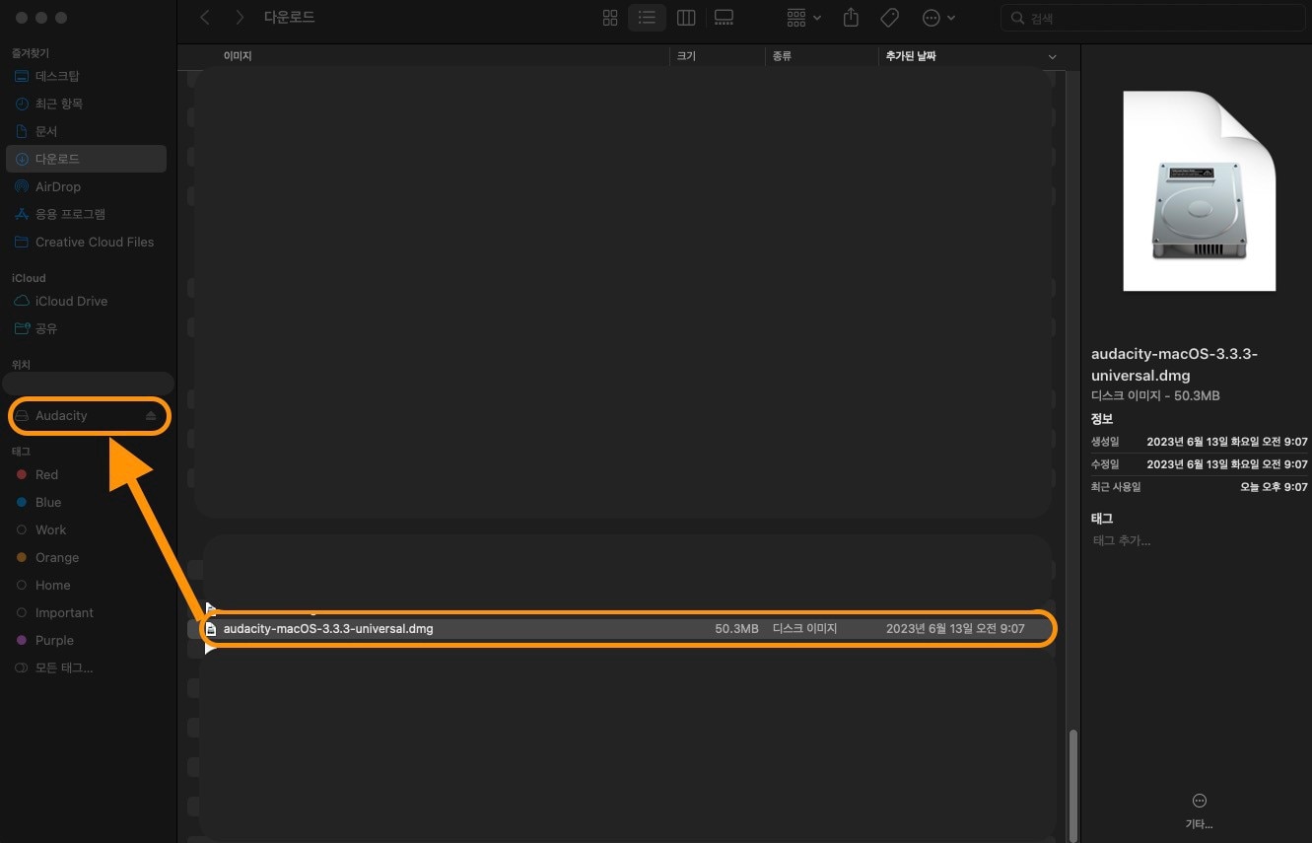1312x843 pixels.
Task: Click the Blue tag dot
Action: (22, 502)
